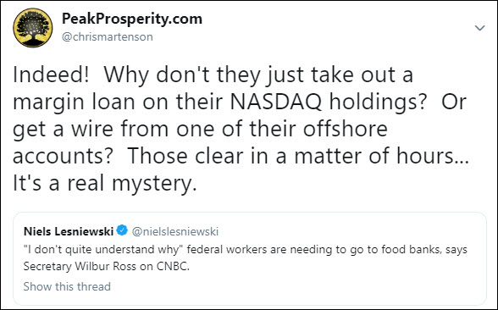
Task: Open the PeakProsperity tree logo avatar
Action: point(33,28)
